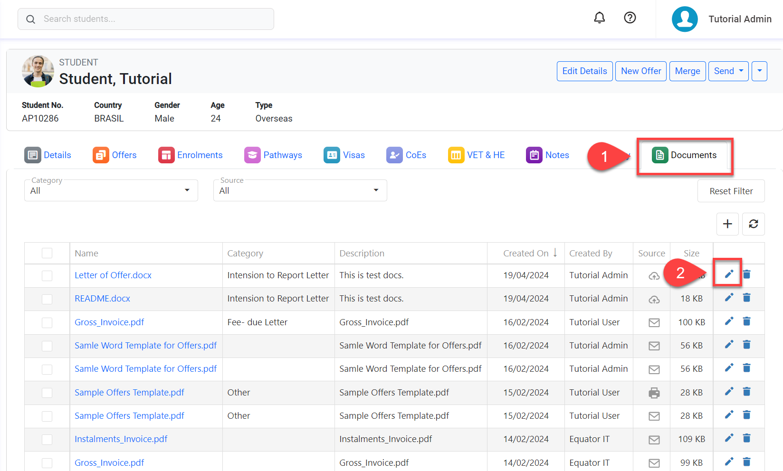This screenshot has height=471, width=783.
Task: Edit the README.docx row with pencil icon
Action: (x=729, y=298)
